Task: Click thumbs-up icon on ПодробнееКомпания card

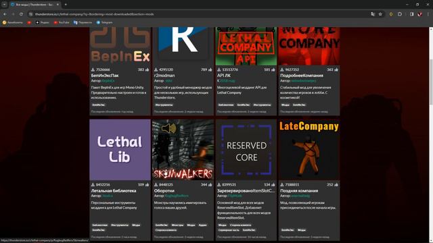Action: (336, 70)
